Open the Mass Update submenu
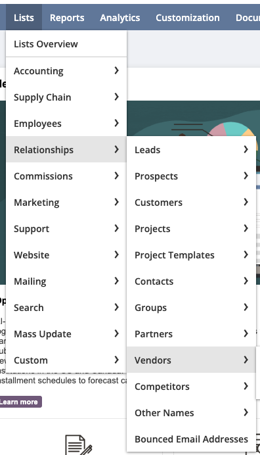This screenshot has width=260, height=455. pos(66,334)
